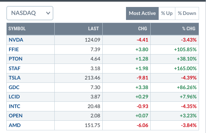Click TSLA change value -9.81
The image size is (206, 133).
tap(142, 78)
